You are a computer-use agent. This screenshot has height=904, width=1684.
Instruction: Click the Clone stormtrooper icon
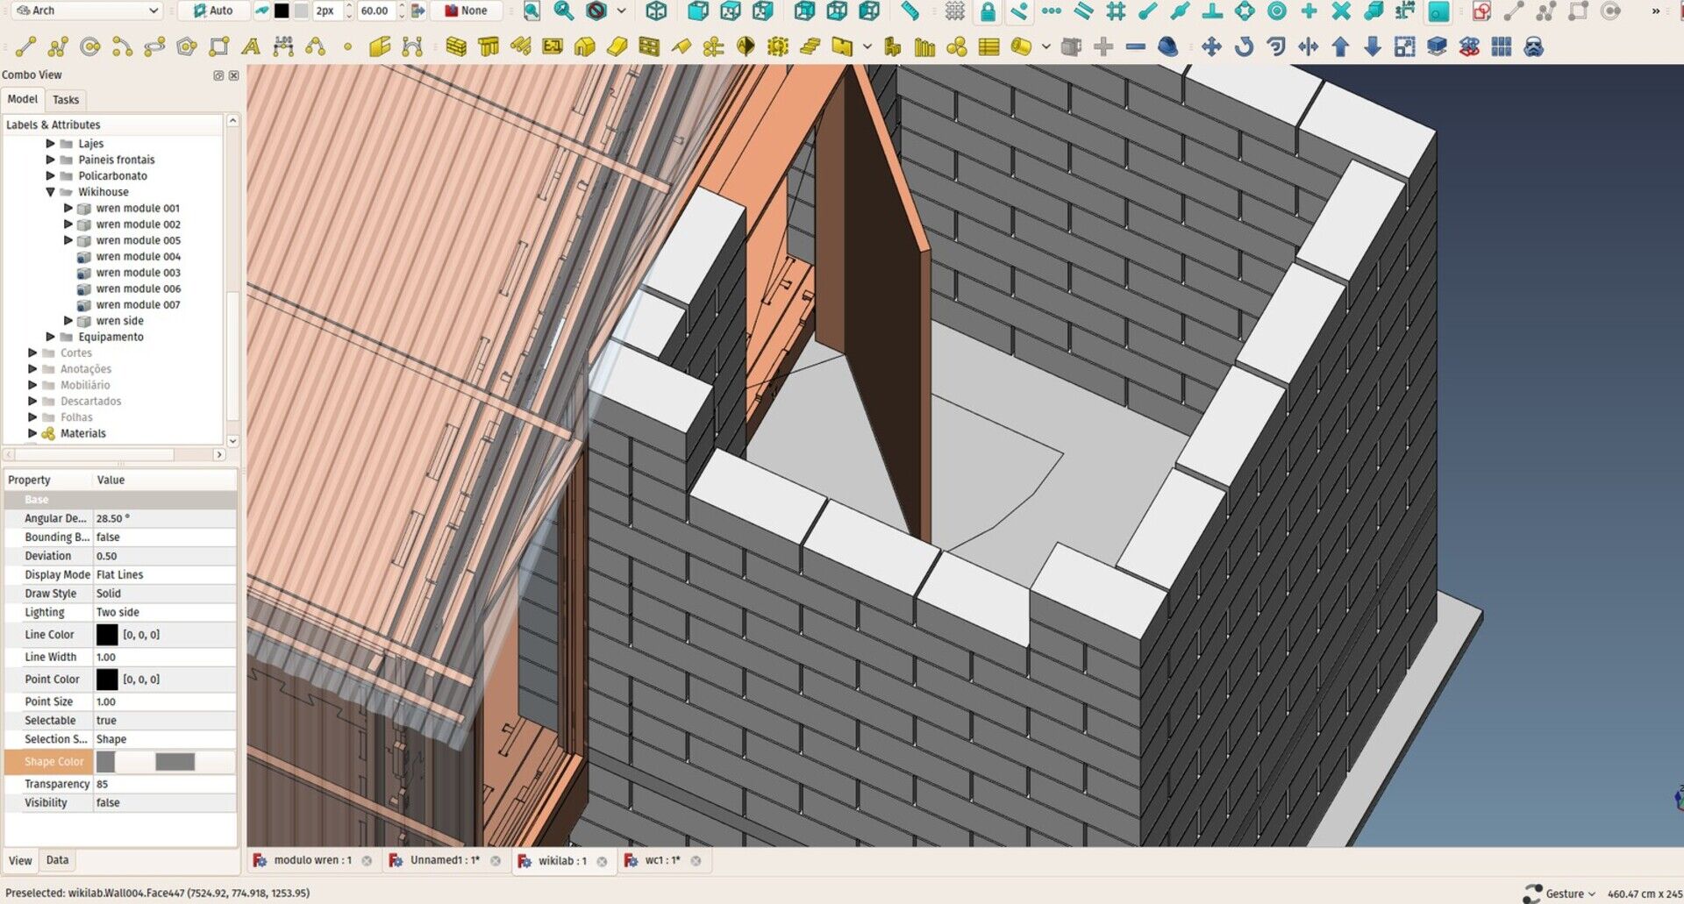[x=1533, y=46]
